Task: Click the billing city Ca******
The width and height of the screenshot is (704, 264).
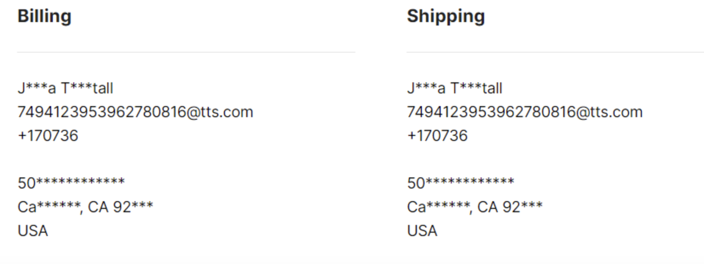Action: (x=50, y=207)
